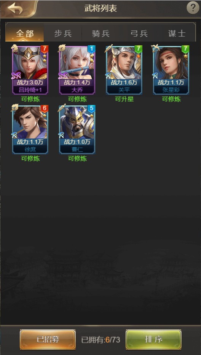Viewport: 201px width, 355px height.
Task: Click the SR rarity badge on 大乔
Action: pyautogui.click(x=63, y=76)
